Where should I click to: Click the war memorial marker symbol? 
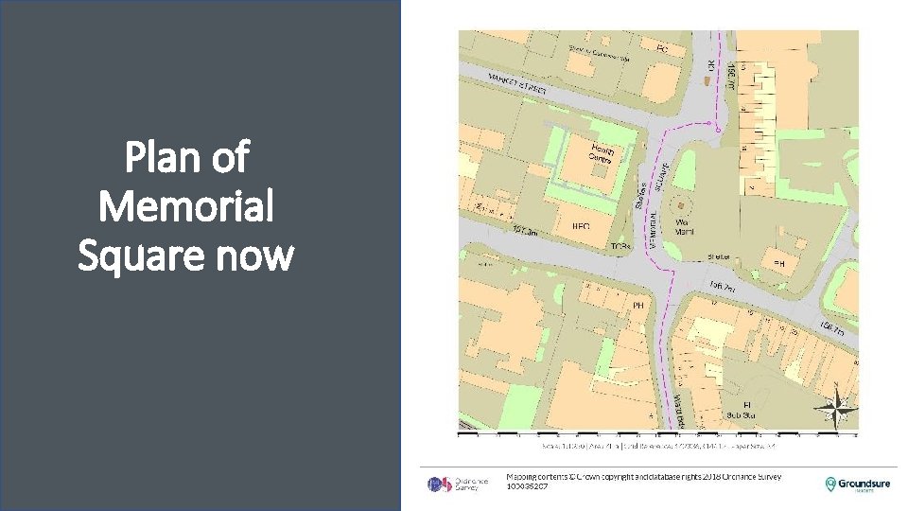681,205
